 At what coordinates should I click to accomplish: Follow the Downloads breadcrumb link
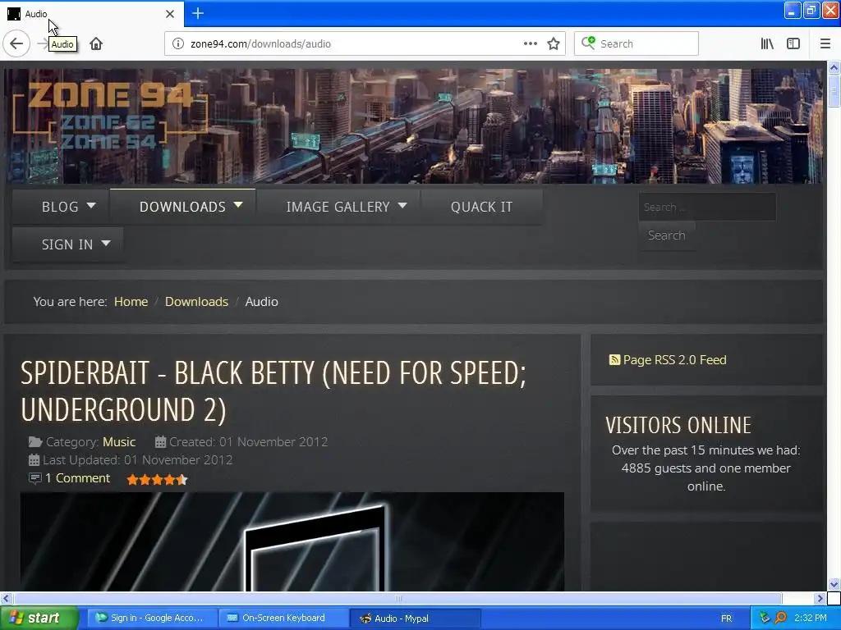click(x=196, y=302)
